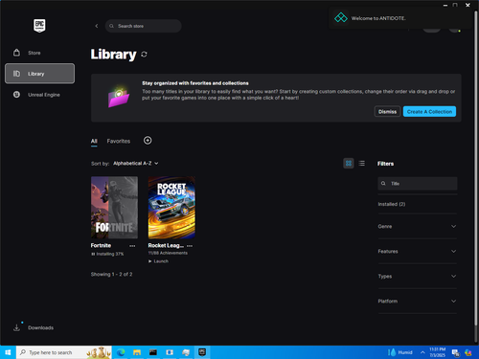Click the Title filter search field
Viewport: 479px width, 359px height.
pos(418,184)
